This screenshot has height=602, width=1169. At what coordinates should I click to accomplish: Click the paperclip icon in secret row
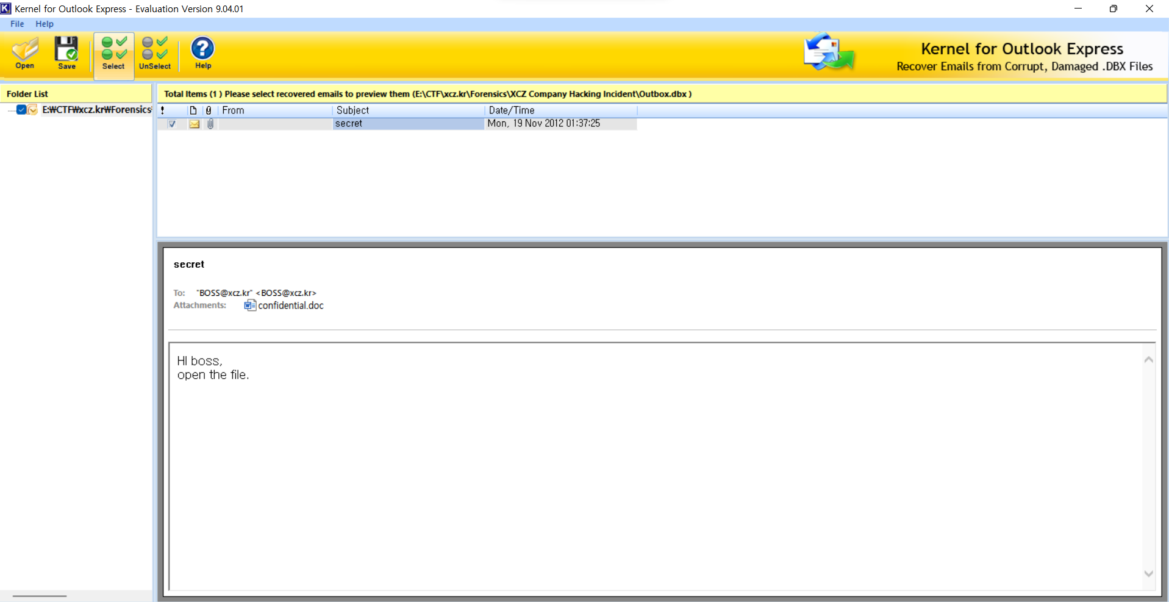click(x=210, y=124)
